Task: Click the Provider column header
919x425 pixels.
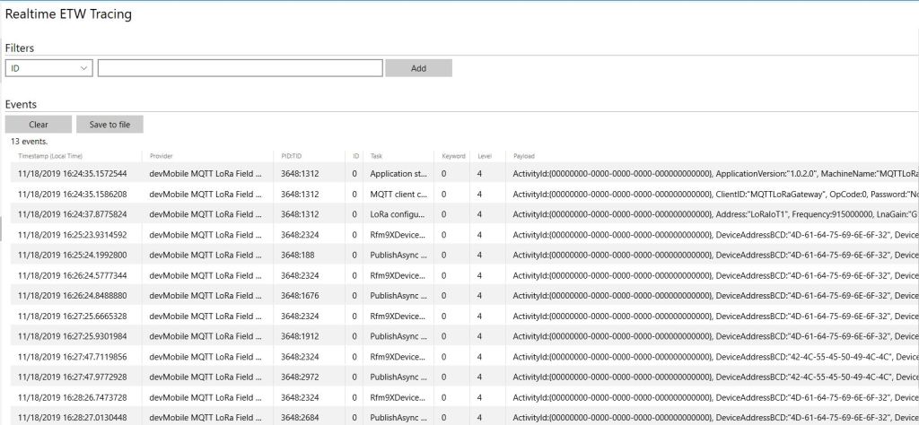Action: point(162,156)
